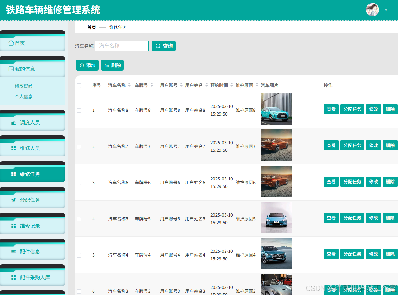
Task: Sort by 用户账号 column arrows
Action: click(x=181, y=85)
